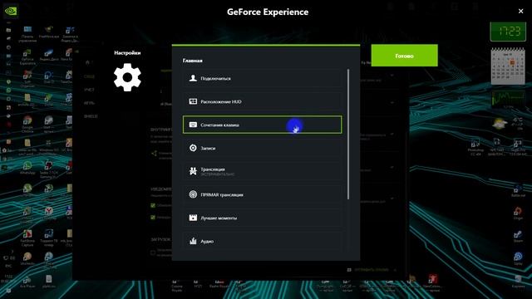Click the settings list vertical scrollbar
The height and width of the screenshot is (299, 532).
(348, 135)
